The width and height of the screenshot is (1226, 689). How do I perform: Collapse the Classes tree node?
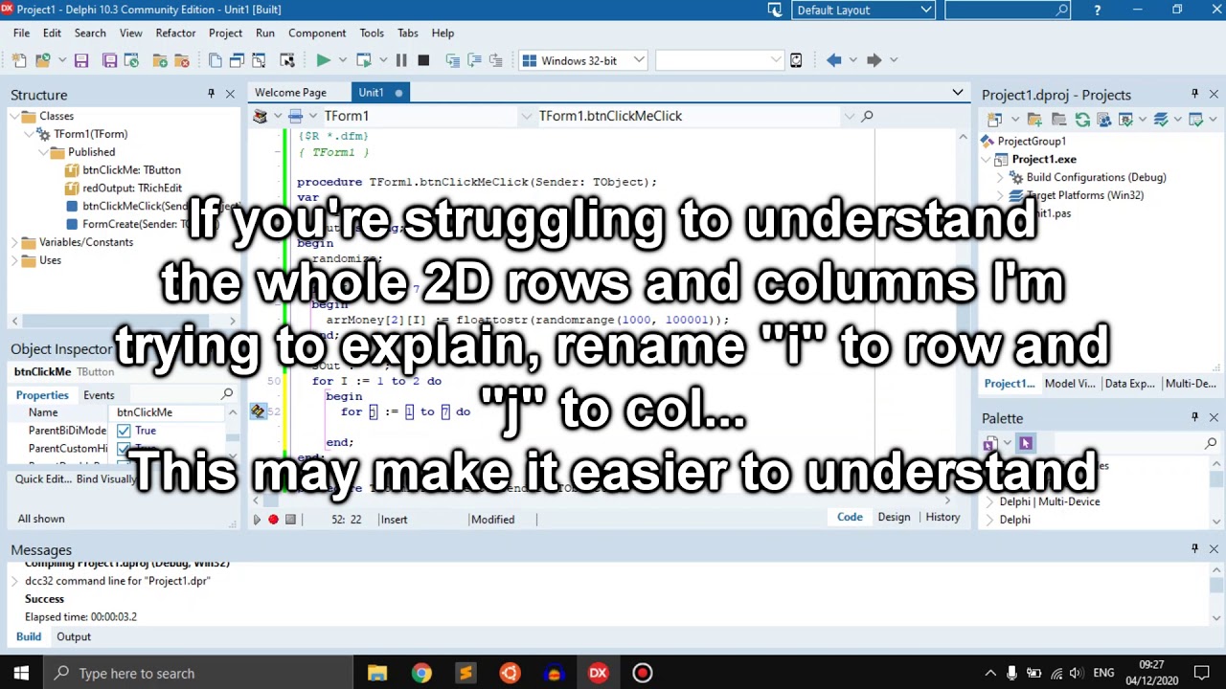tap(15, 116)
